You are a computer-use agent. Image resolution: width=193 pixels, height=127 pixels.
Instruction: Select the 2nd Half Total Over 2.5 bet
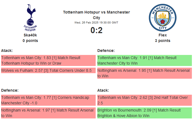click(x=144, y=100)
